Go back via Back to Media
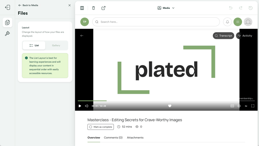Screen dimensions: 259x146 [x=28, y=5]
